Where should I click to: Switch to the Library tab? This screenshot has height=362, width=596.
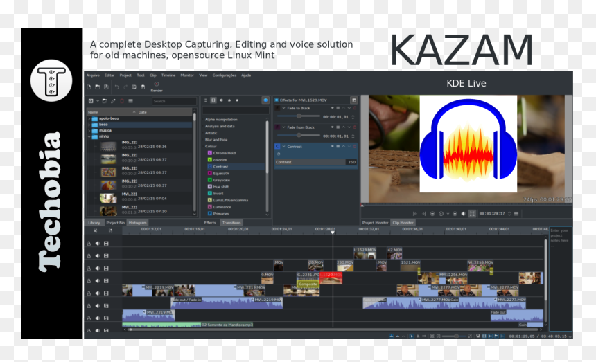pos(94,223)
